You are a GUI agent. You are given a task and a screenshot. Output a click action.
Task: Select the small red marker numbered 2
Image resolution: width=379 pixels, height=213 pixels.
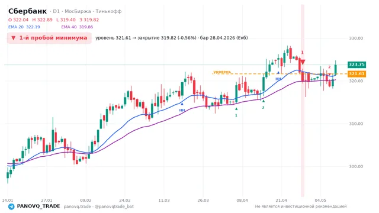[329, 75]
